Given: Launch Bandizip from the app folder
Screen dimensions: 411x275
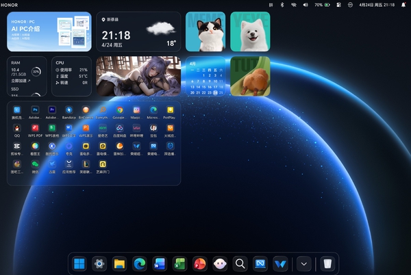Looking at the screenshot, I should coord(69,110).
